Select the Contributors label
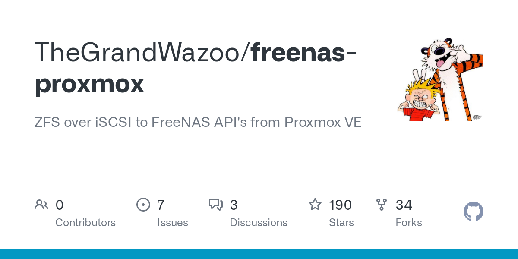Screen dimensions: 518x259 click(x=85, y=223)
